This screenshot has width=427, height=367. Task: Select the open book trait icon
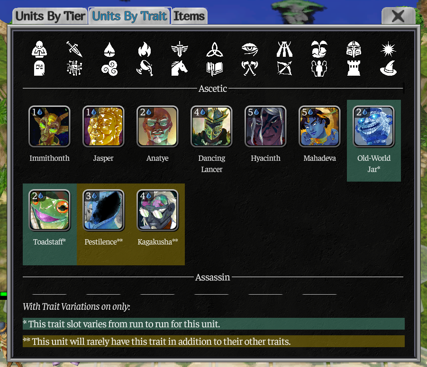pyautogui.click(x=215, y=68)
